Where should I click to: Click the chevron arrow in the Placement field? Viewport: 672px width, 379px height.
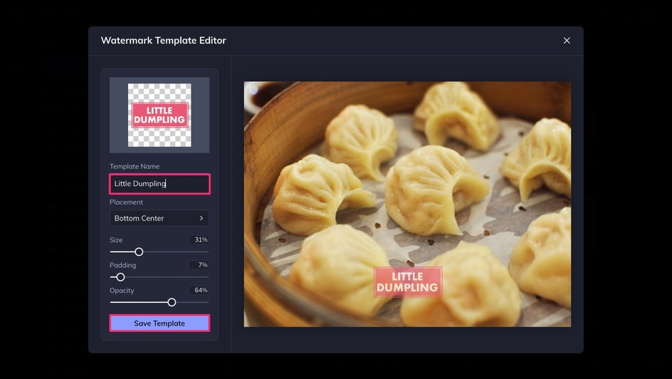coord(201,219)
